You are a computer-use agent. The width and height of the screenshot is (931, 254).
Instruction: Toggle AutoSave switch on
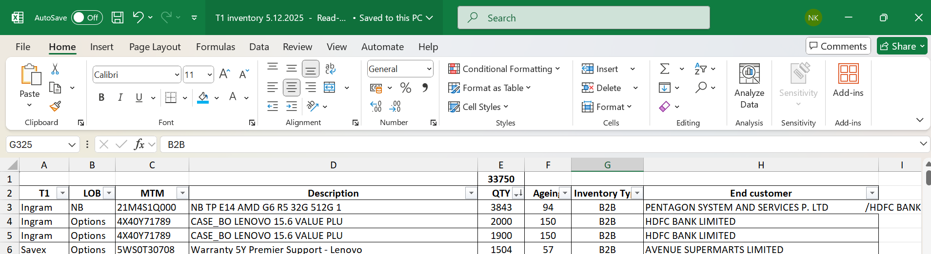point(87,18)
